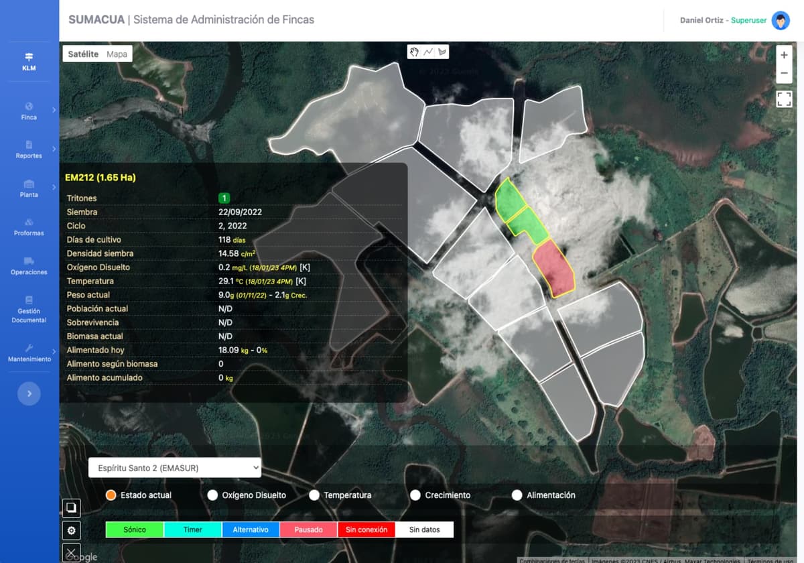Click the red Pausado pond on map
The width and height of the screenshot is (804, 563).
[x=554, y=268]
